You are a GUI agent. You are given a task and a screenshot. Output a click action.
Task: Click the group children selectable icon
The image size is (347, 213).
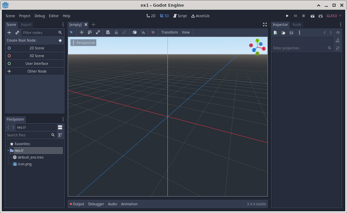(125, 32)
